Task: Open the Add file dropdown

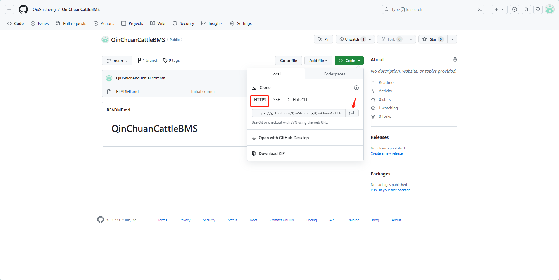Action: coord(318,61)
